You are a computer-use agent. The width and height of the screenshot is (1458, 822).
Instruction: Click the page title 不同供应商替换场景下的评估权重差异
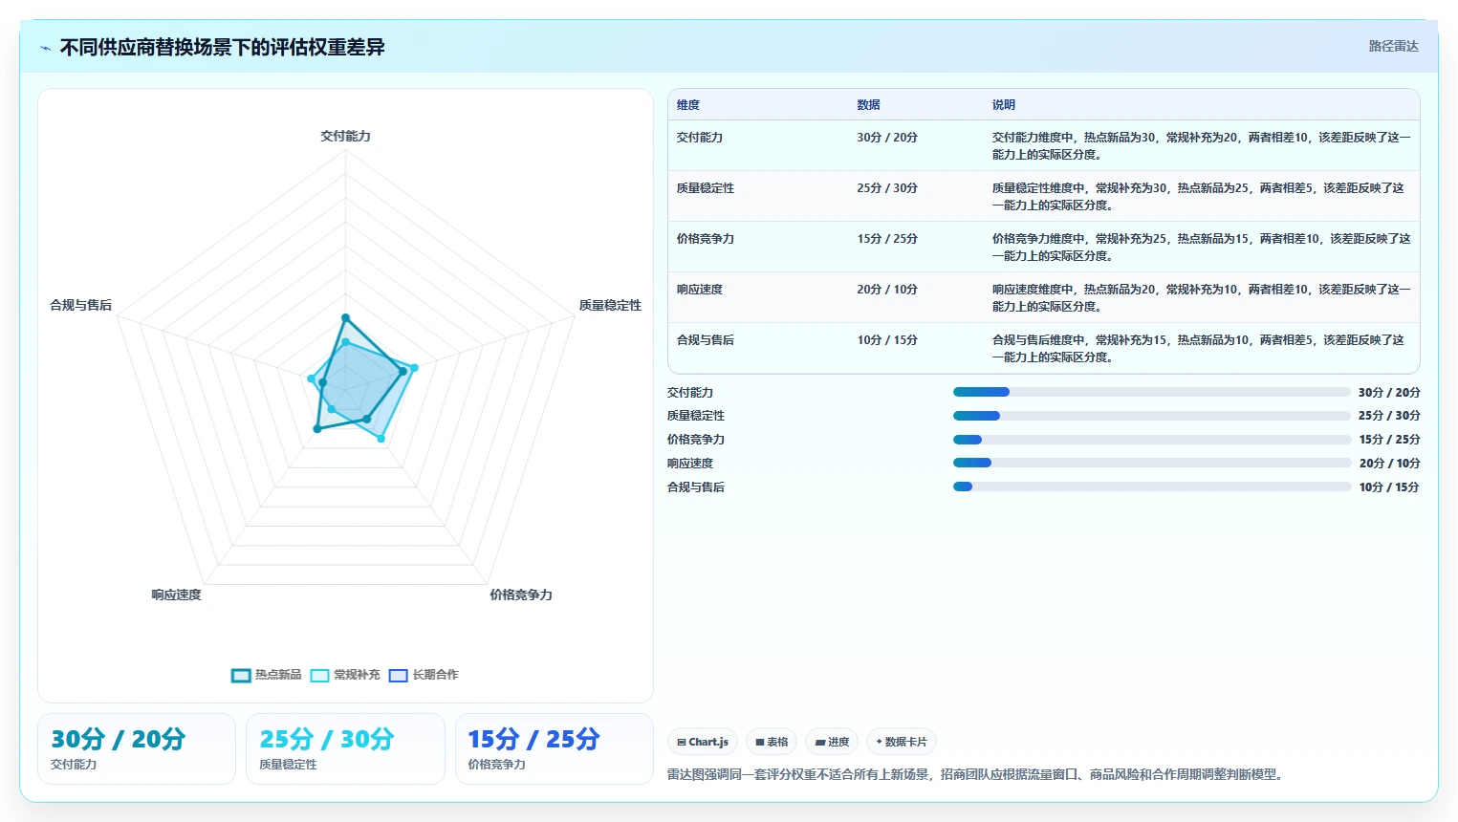[x=222, y=48]
